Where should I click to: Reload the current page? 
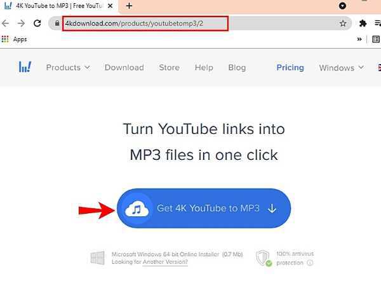click(x=37, y=23)
